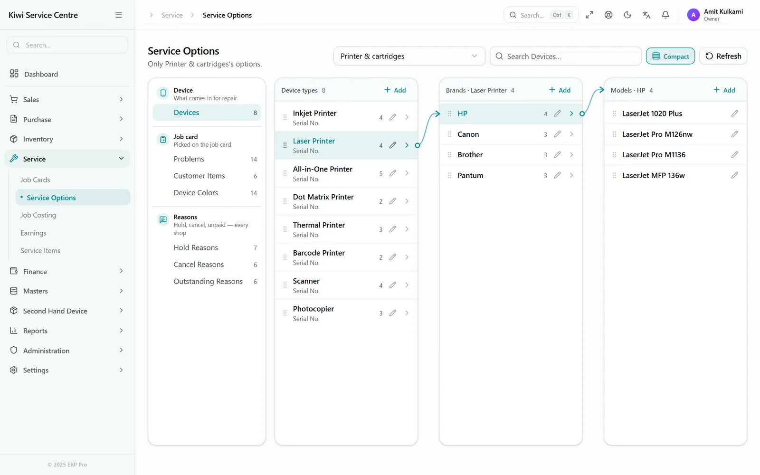
Task: Go to Dashboard in sidebar
Action: click(67, 74)
